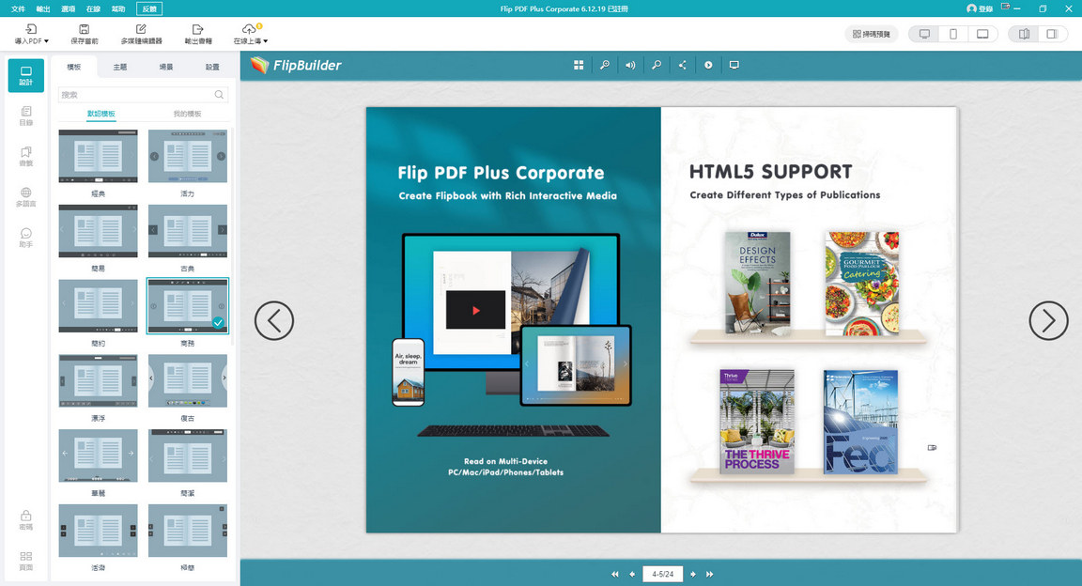The image size is (1082, 586).
Task: Click the zoom-in magnifier in flipbook toolbar
Action: 605,66
